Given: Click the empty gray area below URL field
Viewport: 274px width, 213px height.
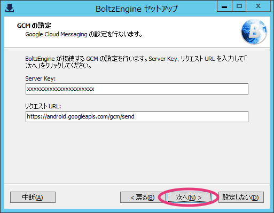Looking at the screenshot, I should tap(137, 153).
